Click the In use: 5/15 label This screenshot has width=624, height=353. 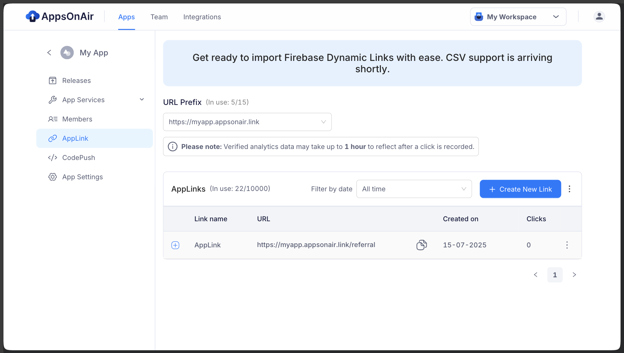coord(227,102)
